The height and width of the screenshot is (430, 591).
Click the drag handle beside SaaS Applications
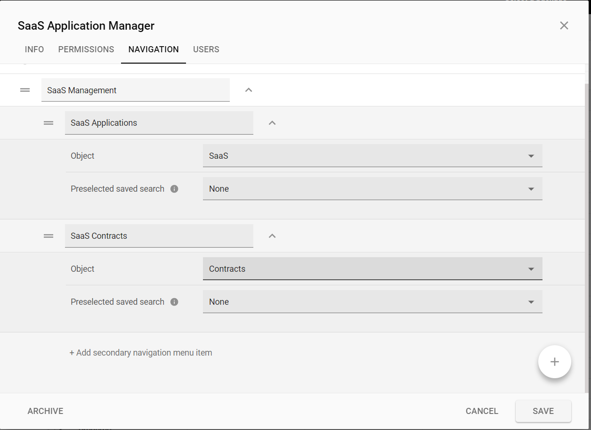pos(48,122)
